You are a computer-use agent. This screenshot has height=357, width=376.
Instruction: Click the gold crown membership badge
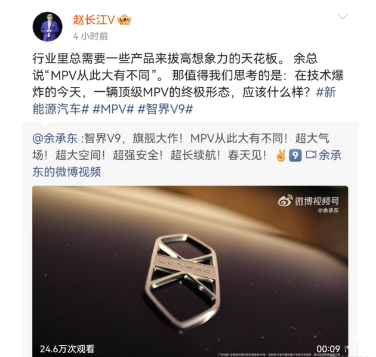click(124, 20)
